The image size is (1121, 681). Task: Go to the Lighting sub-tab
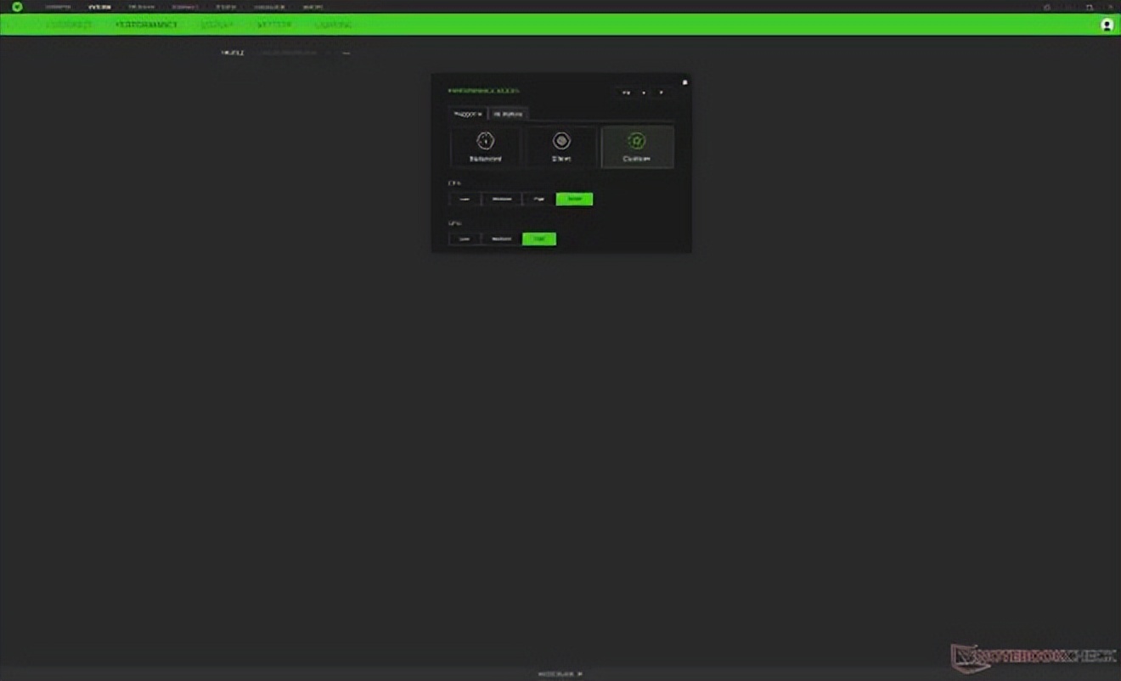(x=334, y=25)
